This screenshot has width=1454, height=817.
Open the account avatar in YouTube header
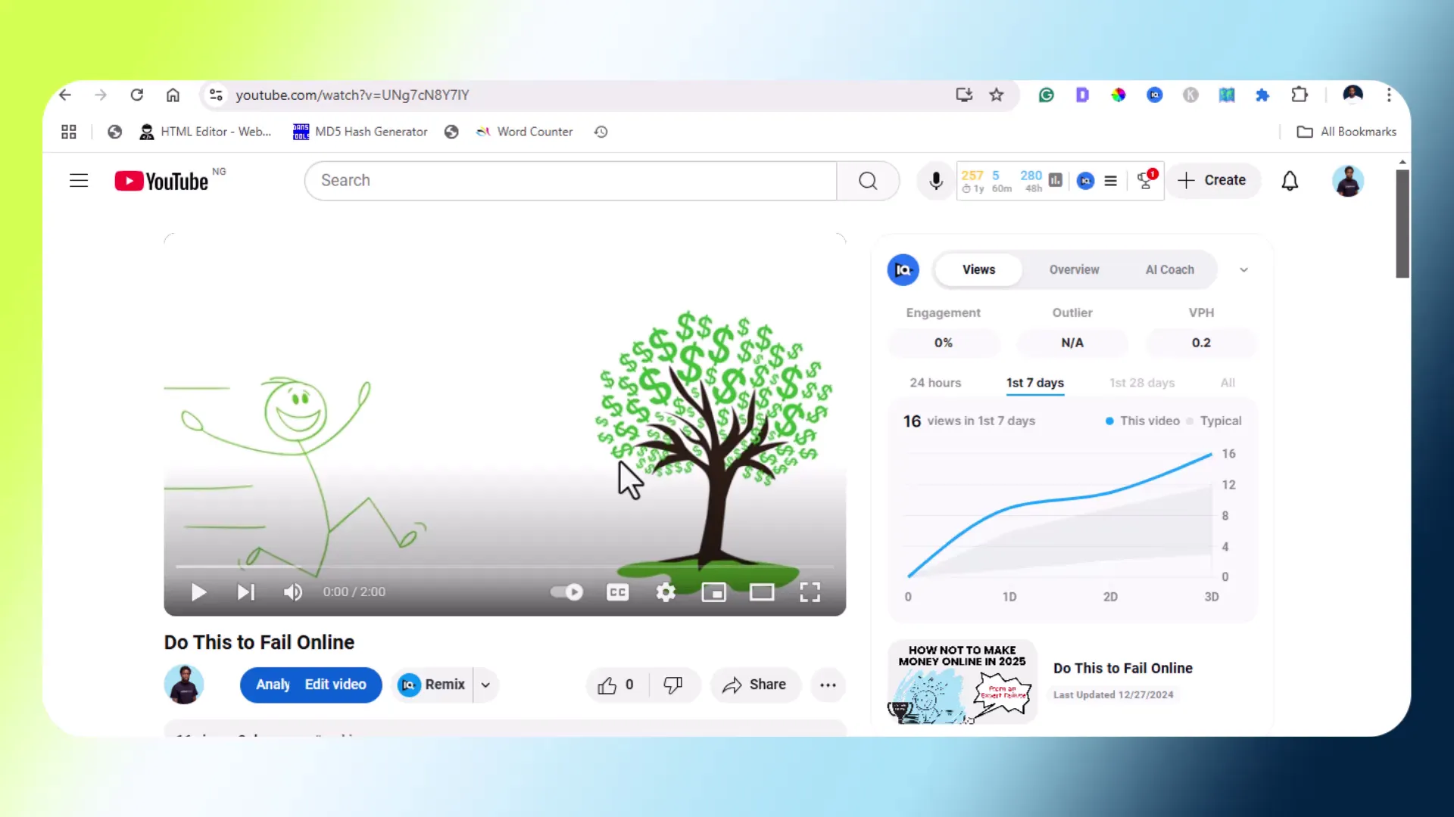(x=1348, y=181)
